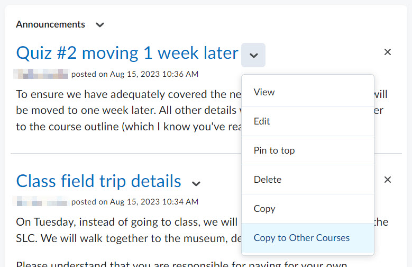The height and width of the screenshot is (267, 412).
Task: Open the Quiz #2 moving 1 week later link
Action: point(127,53)
